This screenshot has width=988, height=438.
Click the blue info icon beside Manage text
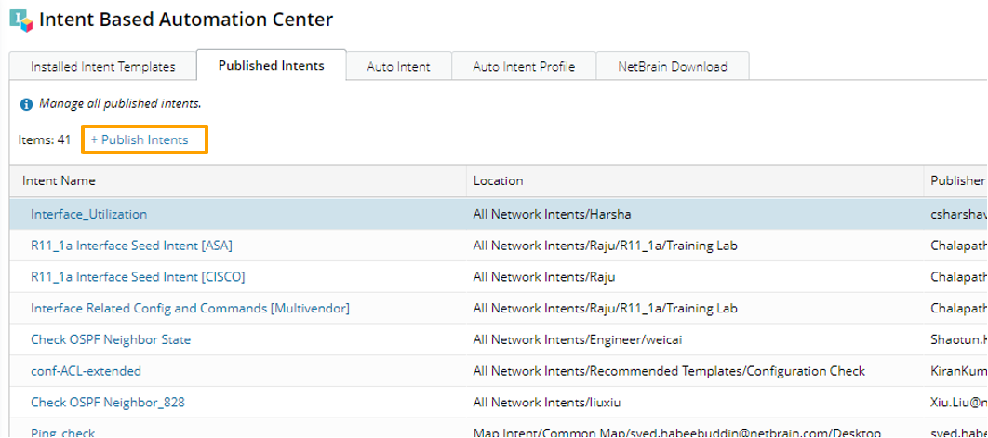26,104
